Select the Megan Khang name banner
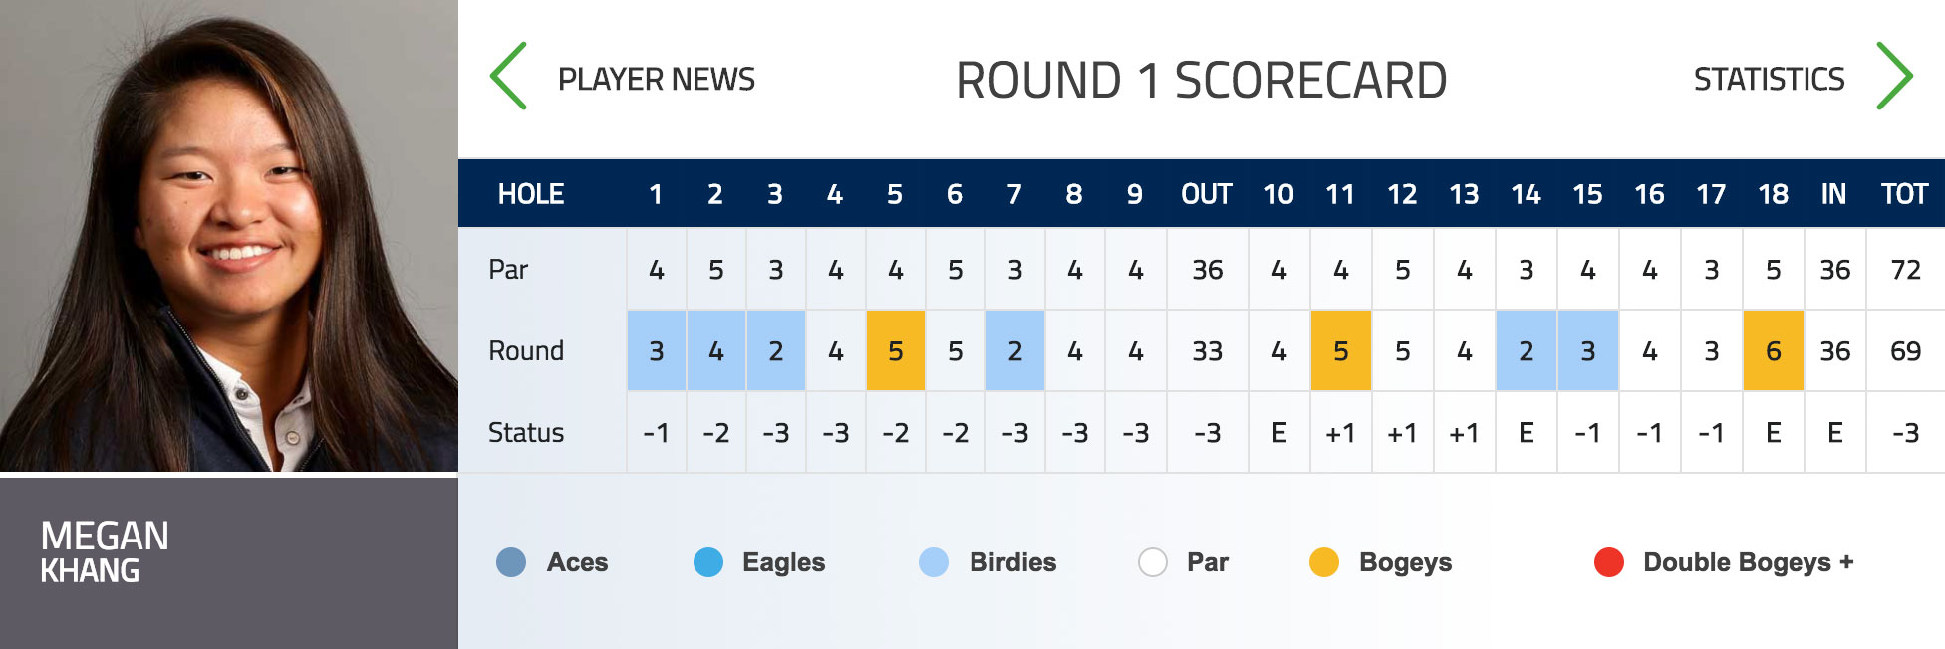The width and height of the screenshot is (1945, 649). (229, 563)
